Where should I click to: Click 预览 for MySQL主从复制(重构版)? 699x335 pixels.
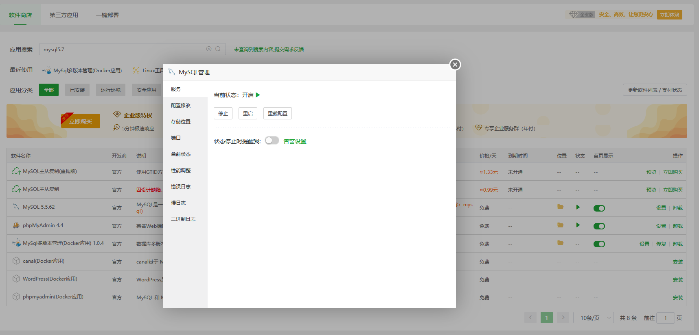coord(651,172)
